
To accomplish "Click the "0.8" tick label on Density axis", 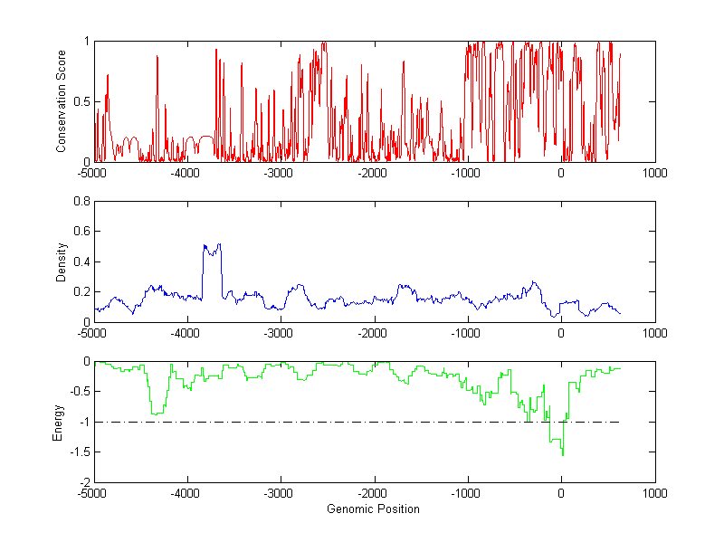I will (79, 202).
